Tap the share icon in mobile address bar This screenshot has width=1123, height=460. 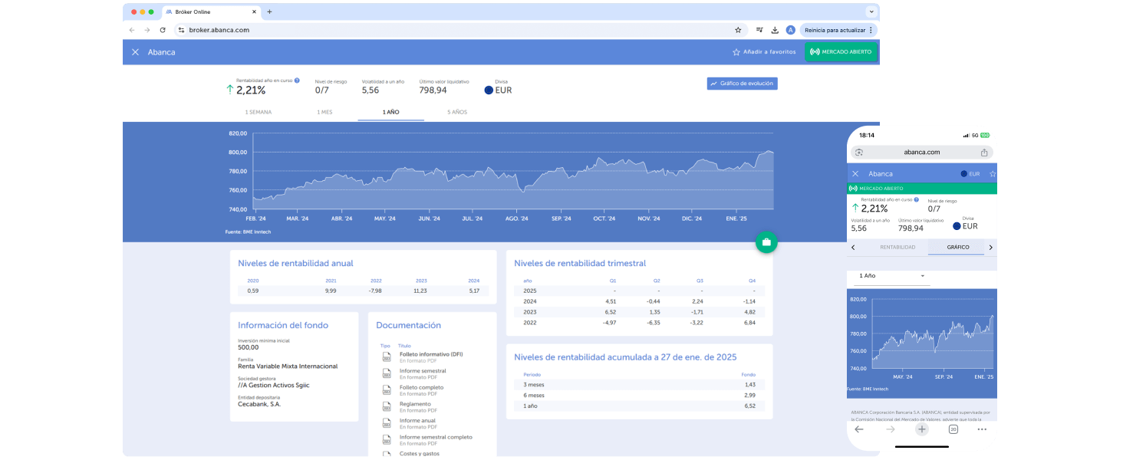[x=984, y=153]
